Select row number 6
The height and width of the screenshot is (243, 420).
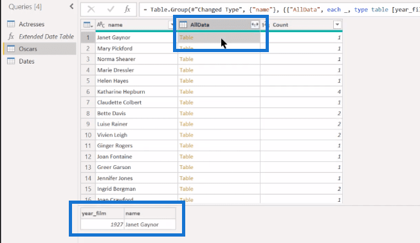(88, 92)
